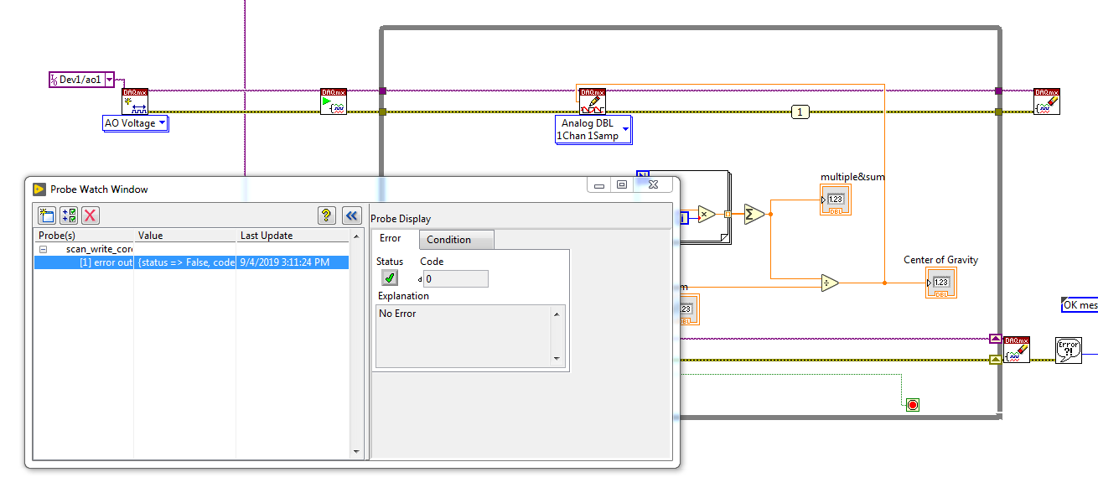Click the Last Update column header
Image resolution: width=1098 pixels, height=493 pixels.
[293, 236]
